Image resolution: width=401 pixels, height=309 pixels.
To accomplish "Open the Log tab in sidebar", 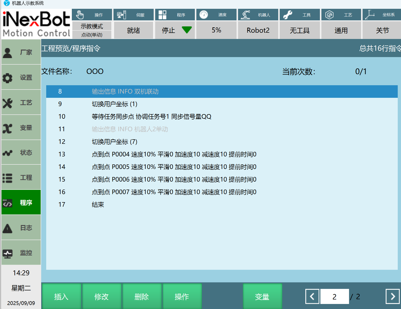I will (21, 228).
